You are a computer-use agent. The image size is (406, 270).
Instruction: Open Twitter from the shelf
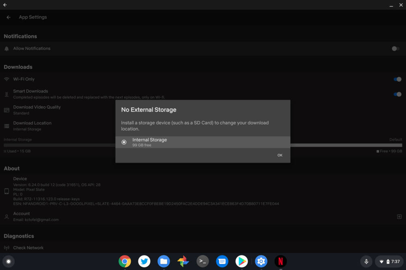pos(144,261)
